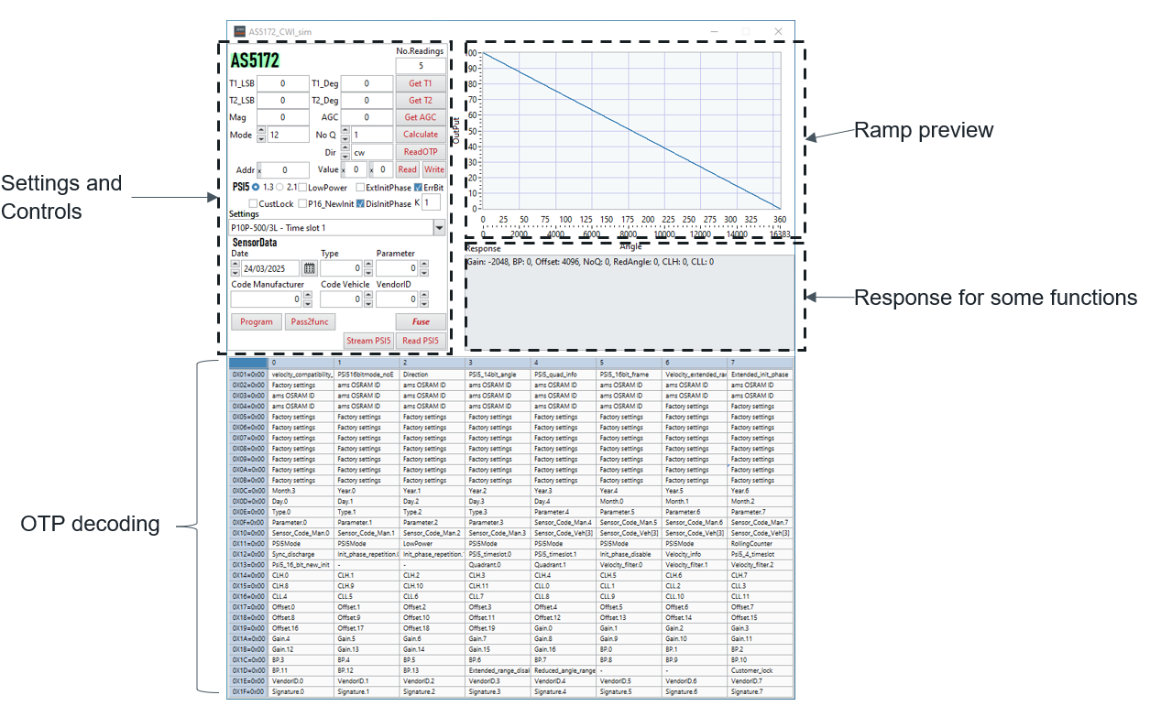Click the AS5172_CWI_sim app icon in title bar
1161x706 pixels.
(239, 30)
